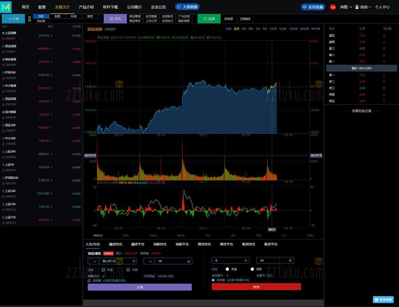Click the red circle icon beside code 399006
The height and width of the screenshot is (307, 399).
[4, 65]
